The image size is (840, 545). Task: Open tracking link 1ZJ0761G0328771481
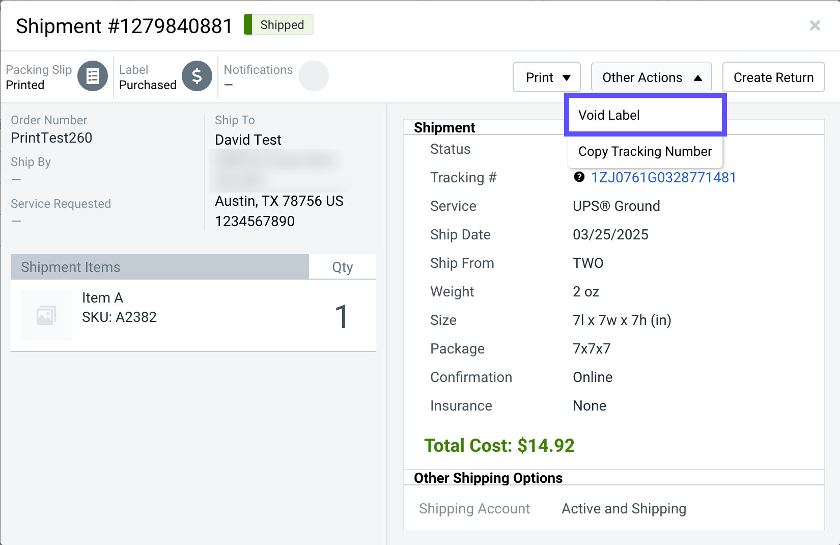(x=663, y=177)
